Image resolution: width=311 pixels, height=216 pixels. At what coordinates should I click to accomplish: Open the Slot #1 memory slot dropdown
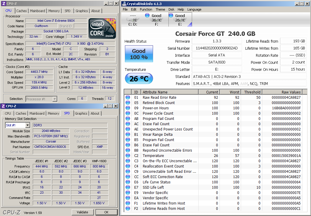(x=27, y=125)
